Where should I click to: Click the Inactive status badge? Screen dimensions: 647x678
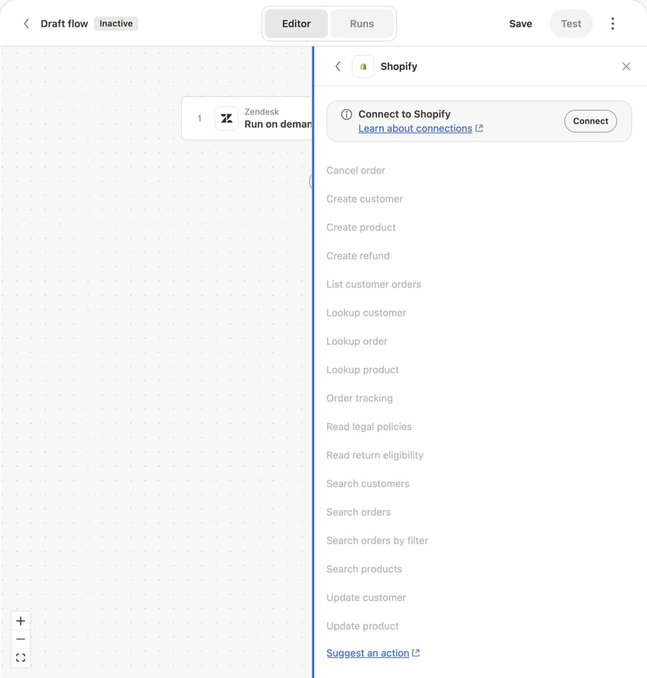coord(116,24)
